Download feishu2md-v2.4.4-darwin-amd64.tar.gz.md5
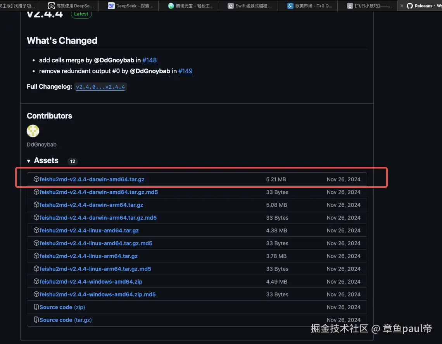 pyautogui.click(x=98, y=192)
